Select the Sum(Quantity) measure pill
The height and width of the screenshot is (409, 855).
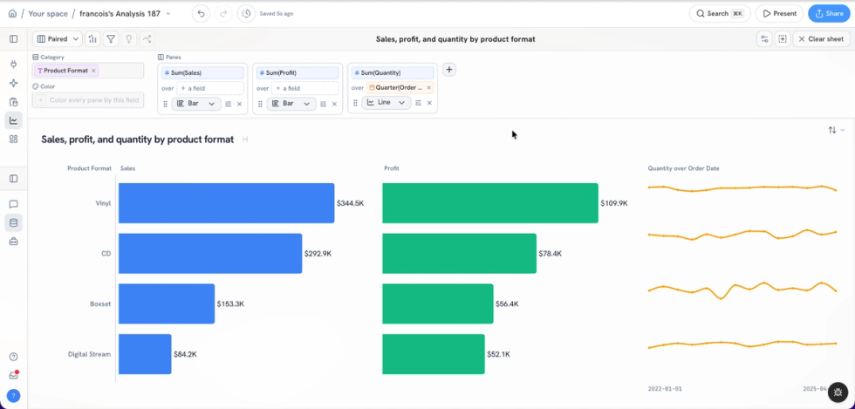pos(393,72)
